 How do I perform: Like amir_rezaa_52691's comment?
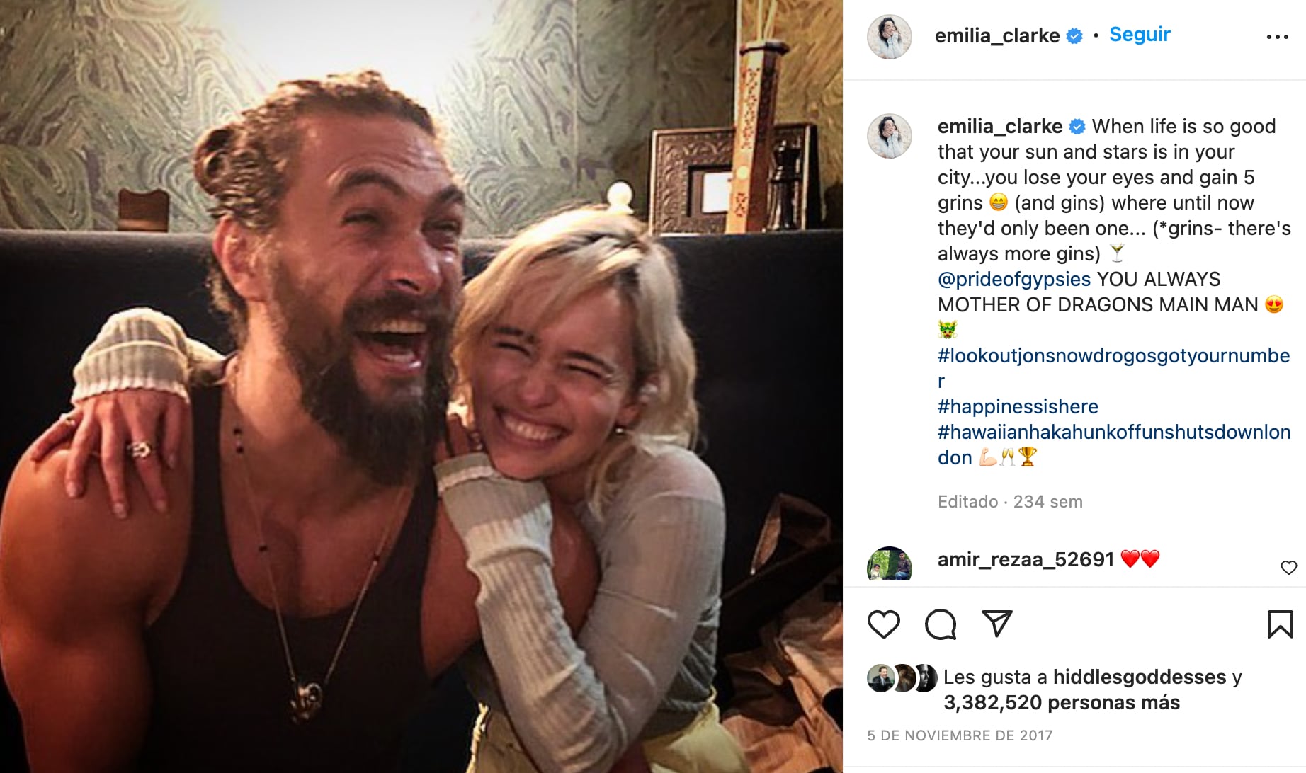(x=1288, y=568)
